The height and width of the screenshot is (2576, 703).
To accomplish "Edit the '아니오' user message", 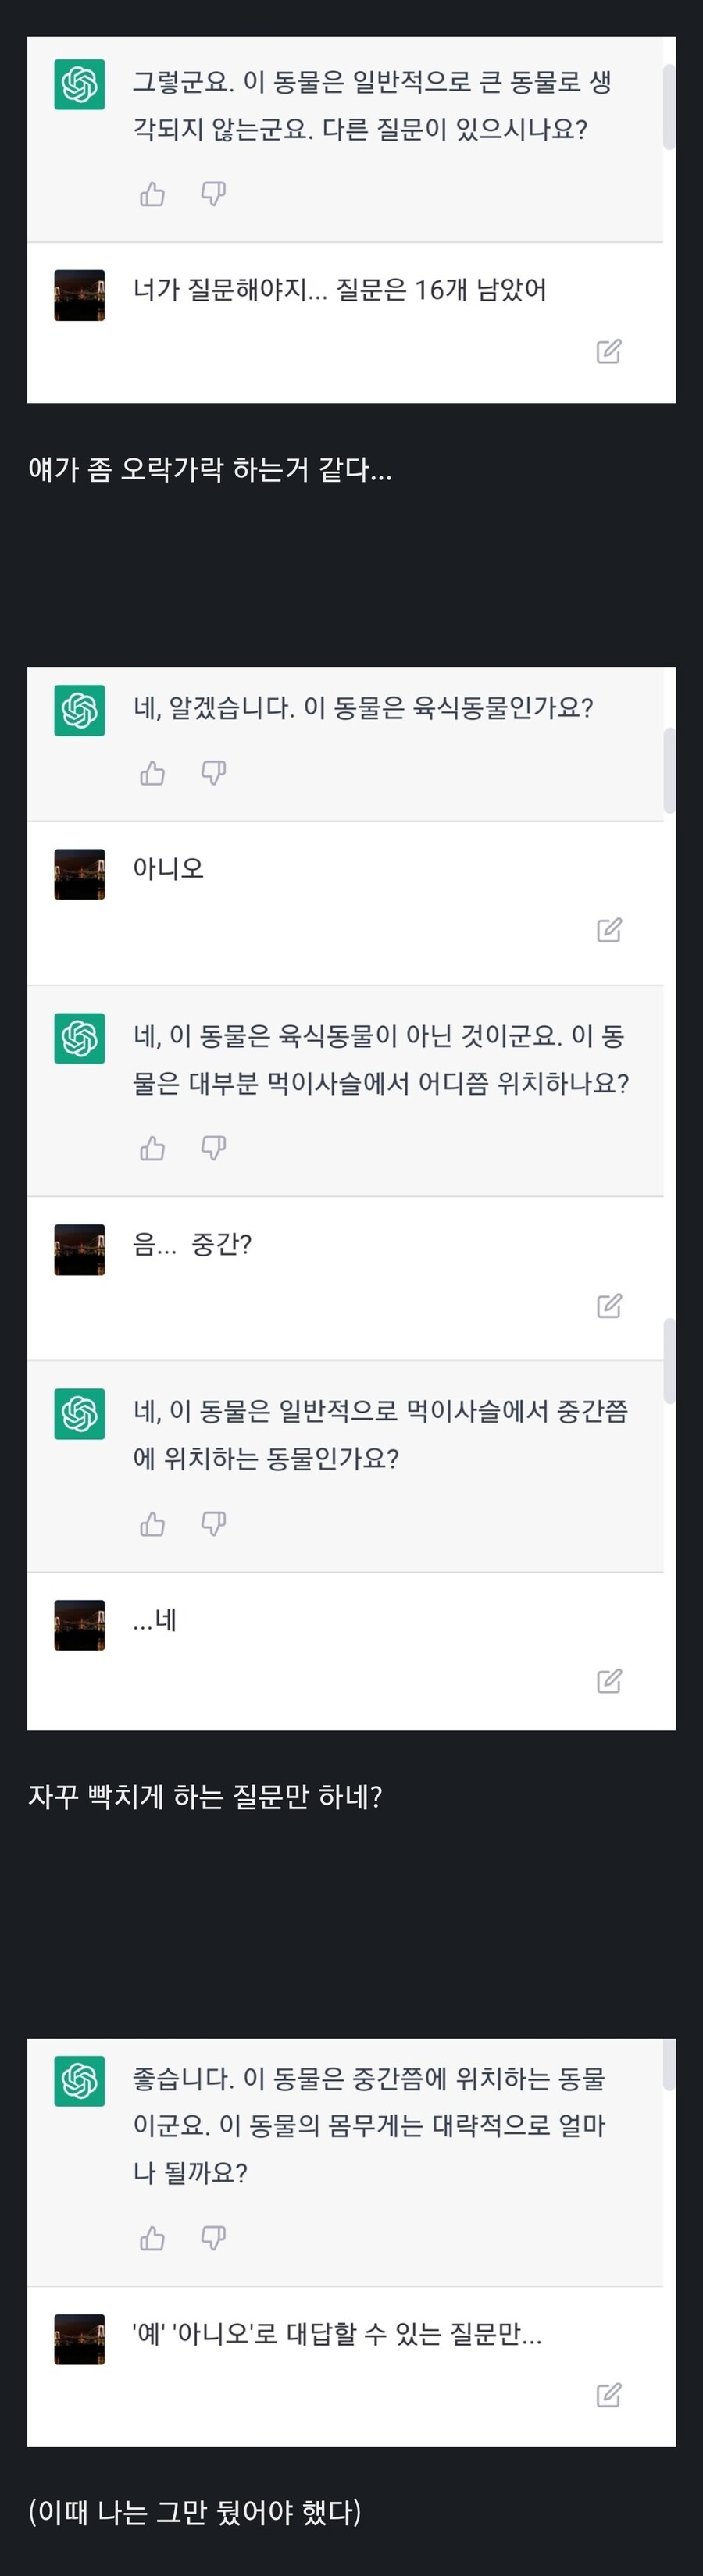I will click(609, 930).
